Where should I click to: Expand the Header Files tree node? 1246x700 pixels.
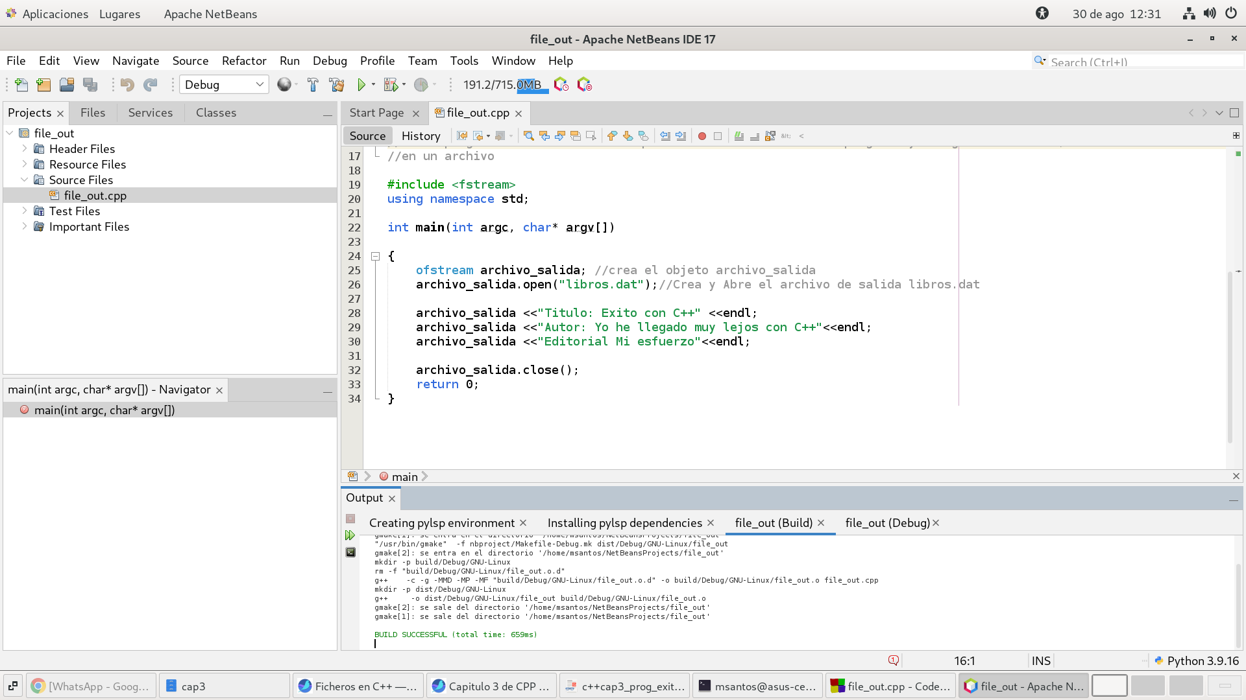(x=25, y=148)
